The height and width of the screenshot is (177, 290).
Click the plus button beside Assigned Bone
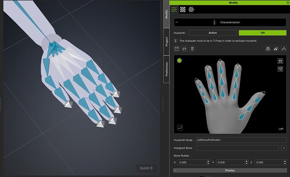(284, 148)
